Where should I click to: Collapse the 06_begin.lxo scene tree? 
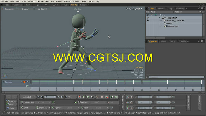[159, 18]
